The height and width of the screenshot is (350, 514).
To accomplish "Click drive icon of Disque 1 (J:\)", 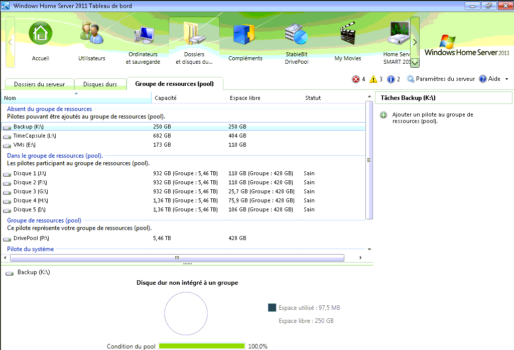I will click(7, 174).
